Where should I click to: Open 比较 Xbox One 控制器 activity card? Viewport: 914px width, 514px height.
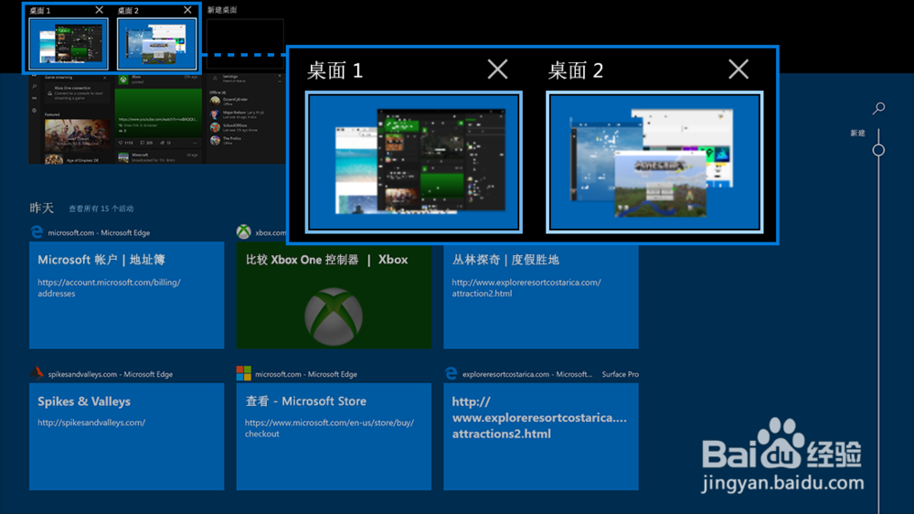click(x=334, y=296)
